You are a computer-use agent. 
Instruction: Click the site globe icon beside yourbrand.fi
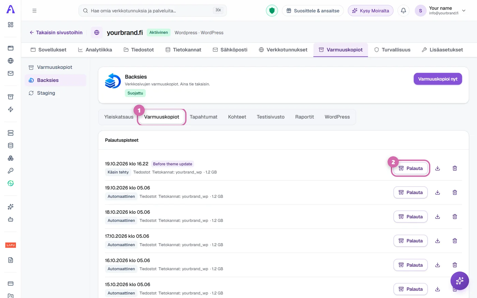click(97, 32)
